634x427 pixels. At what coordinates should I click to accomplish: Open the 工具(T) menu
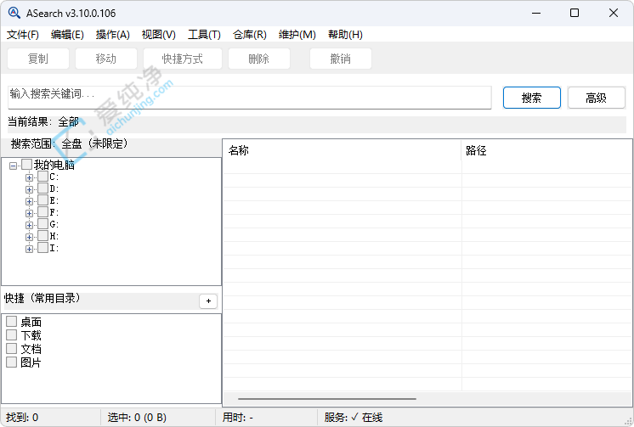[x=204, y=35]
